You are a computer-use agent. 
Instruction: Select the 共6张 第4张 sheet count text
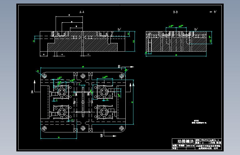(x=216, y=143)
